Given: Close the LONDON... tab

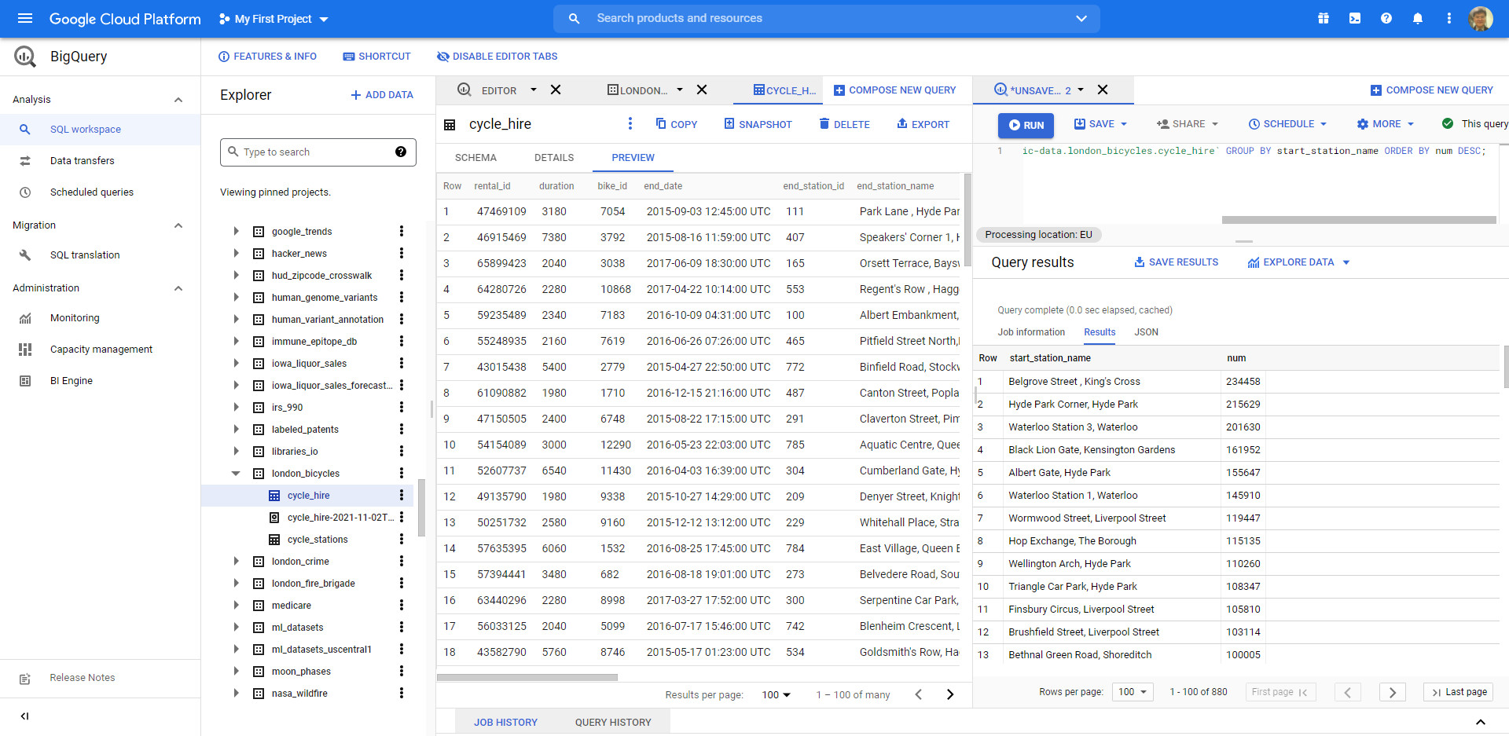Looking at the screenshot, I should [702, 90].
